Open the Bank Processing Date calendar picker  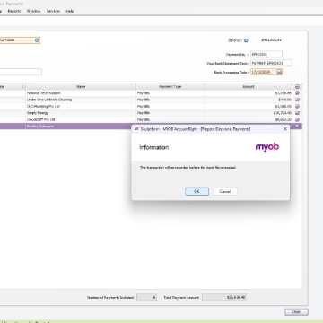coord(279,72)
